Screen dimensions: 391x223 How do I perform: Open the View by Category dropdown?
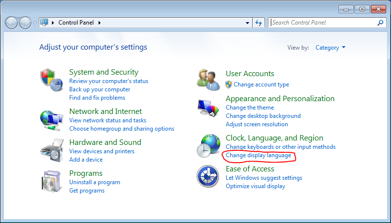pyautogui.click(x=330, y=48)
